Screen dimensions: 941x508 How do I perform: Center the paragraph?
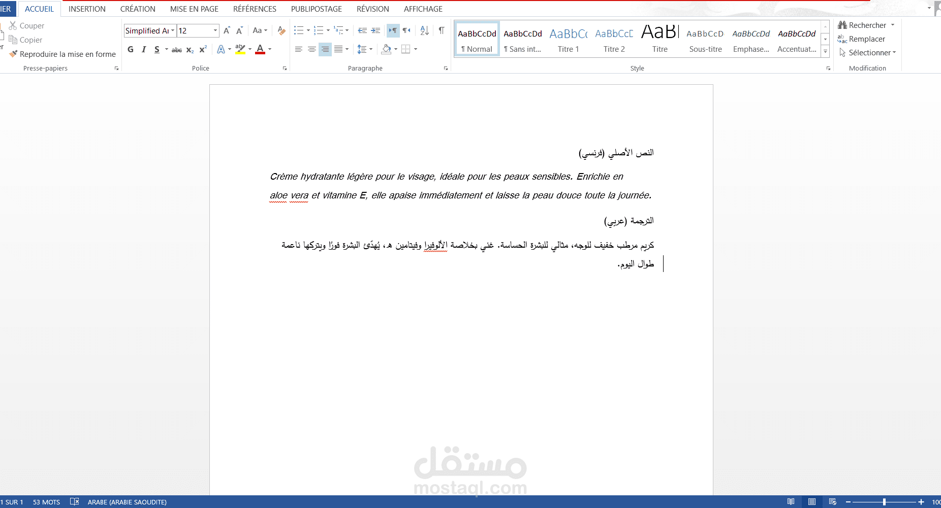pyautogui.click(x=312, y=49)
